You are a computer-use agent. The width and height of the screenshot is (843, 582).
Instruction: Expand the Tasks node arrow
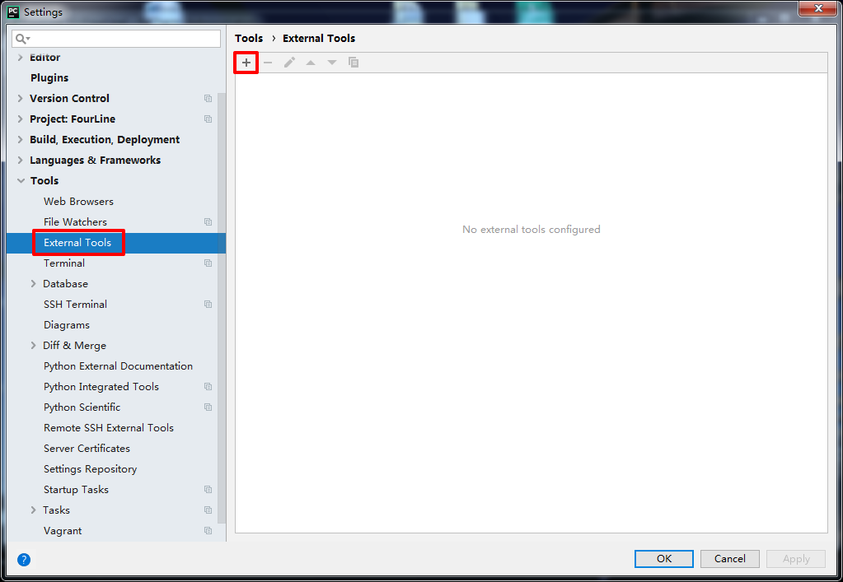click(x=33, y=510)
